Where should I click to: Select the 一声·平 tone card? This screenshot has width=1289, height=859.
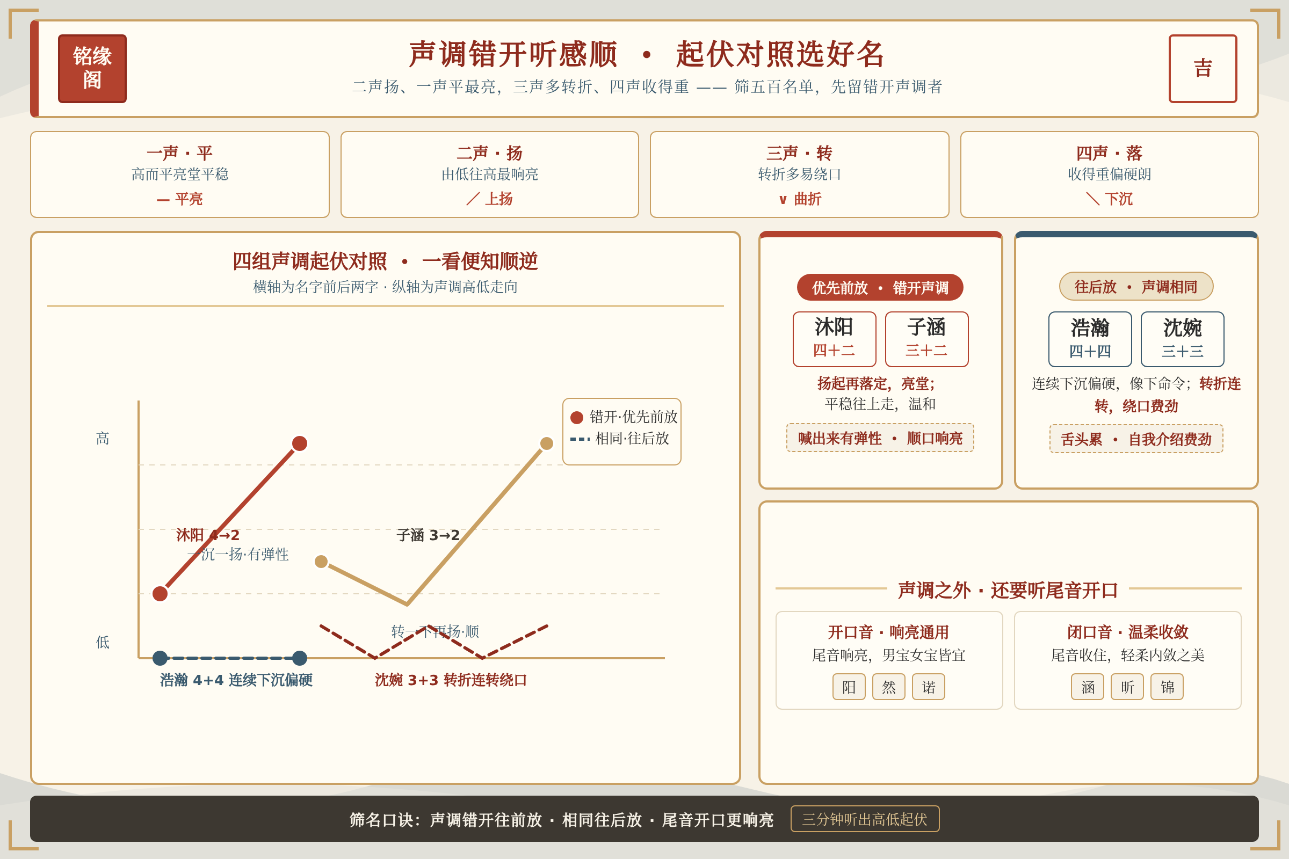180,174
